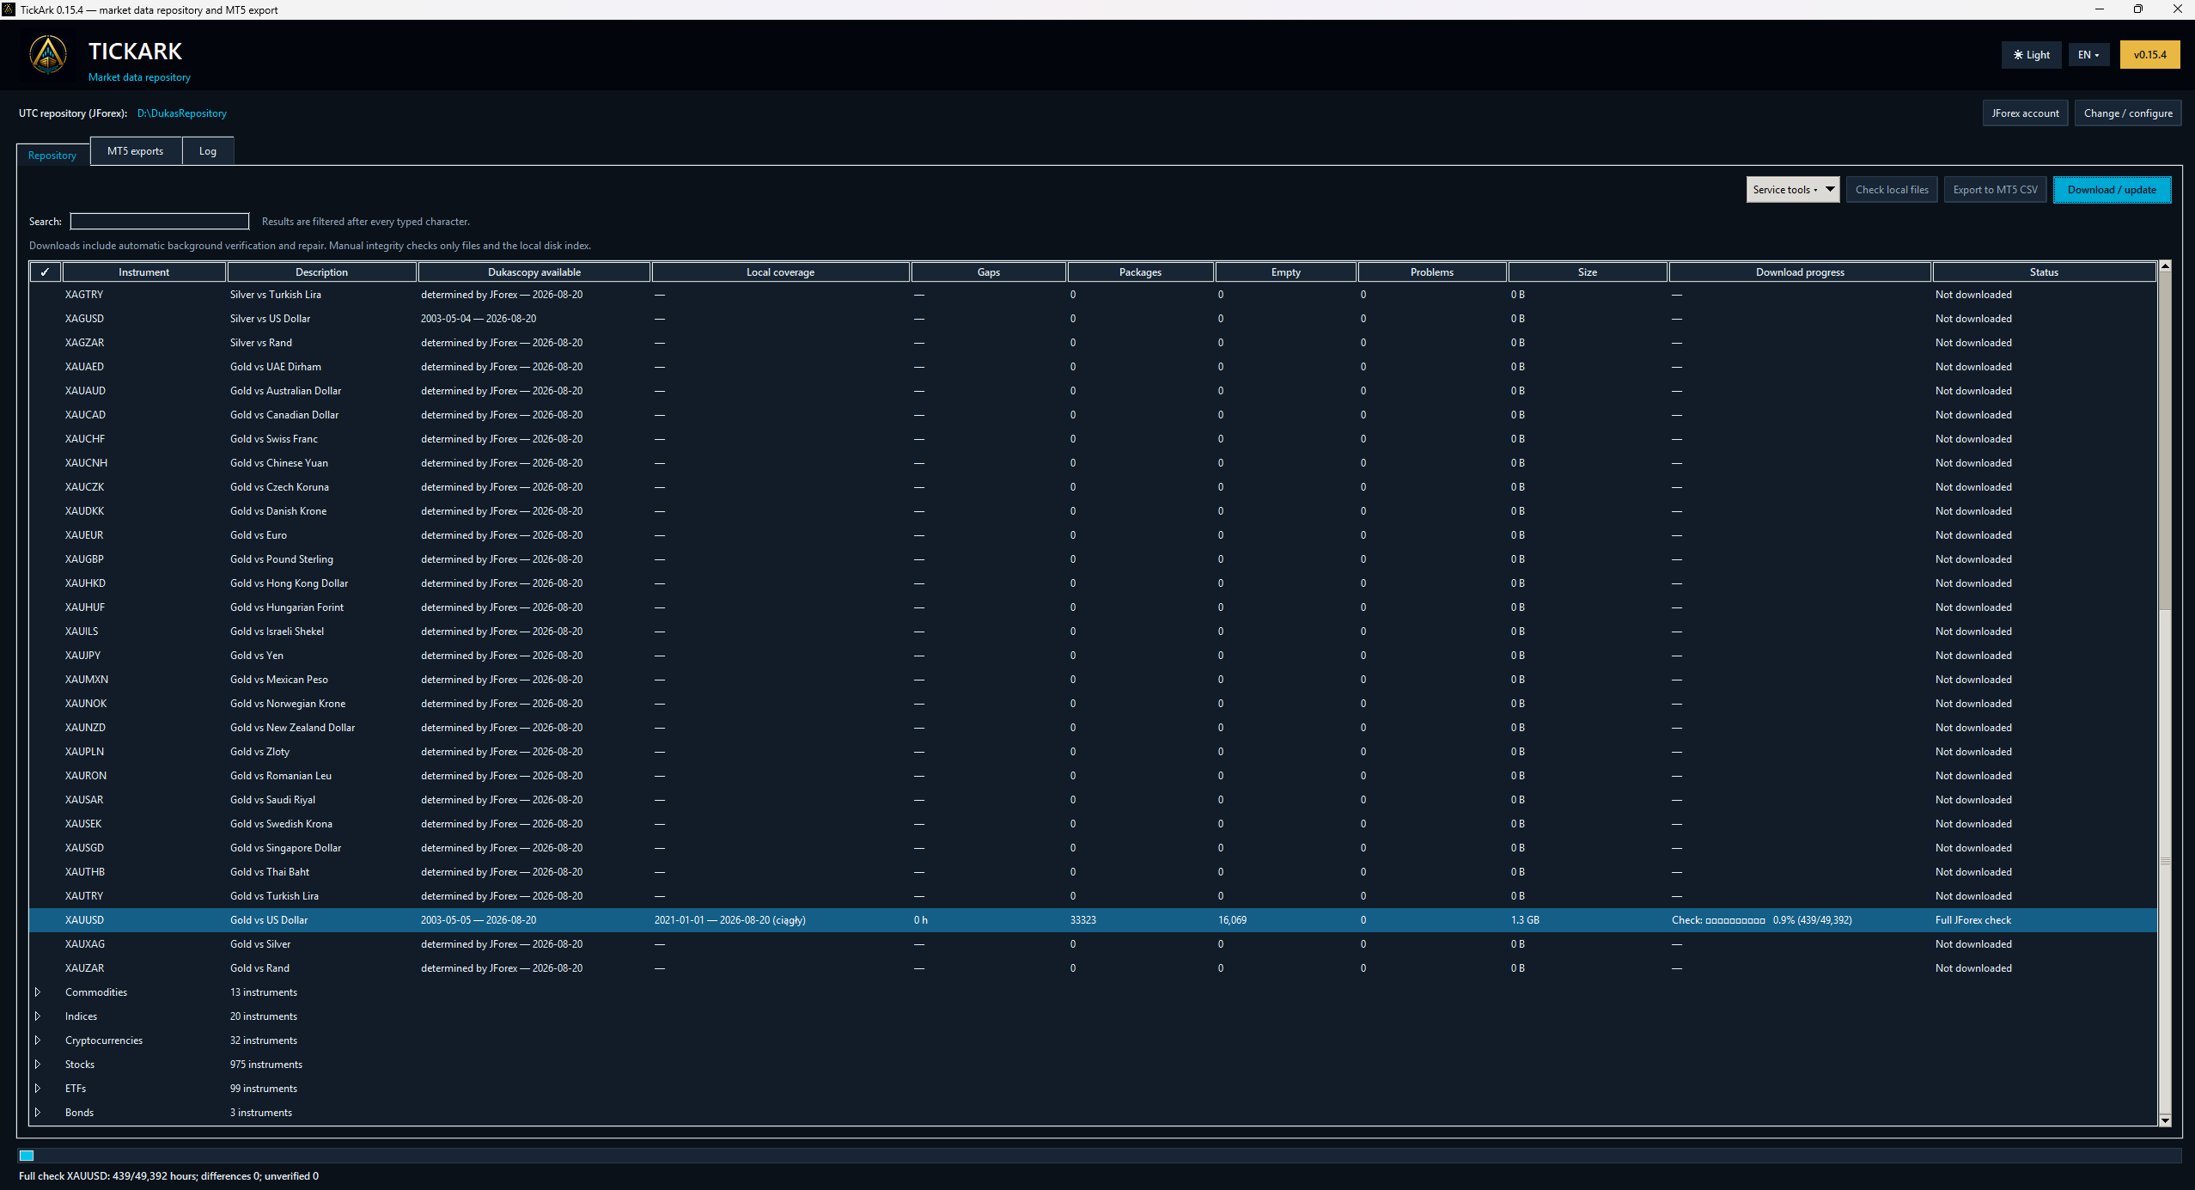Select the XAUEUR instrument row
This screenshot has width=2195, height=1190.
point(1093,535)
